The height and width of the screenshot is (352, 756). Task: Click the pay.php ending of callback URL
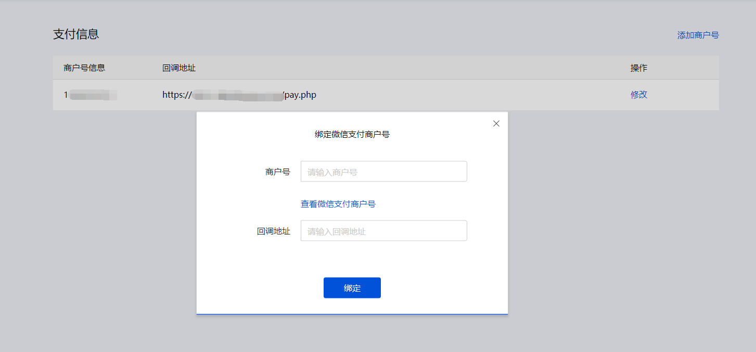[300, 95]
